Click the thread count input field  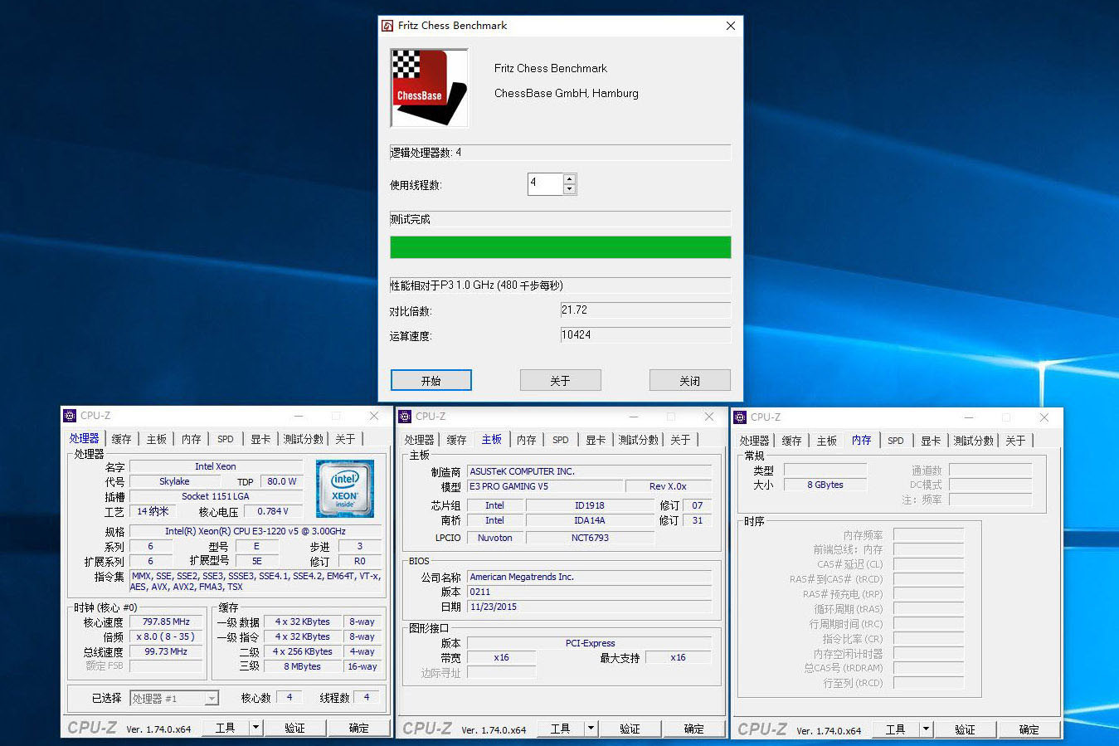pos(545,184)
